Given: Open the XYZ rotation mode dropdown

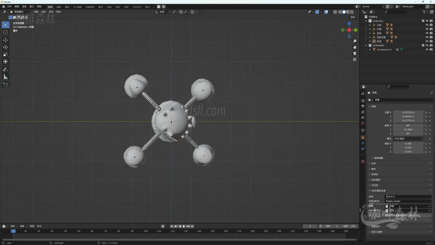Looking at the screenshot, I should click(408, 139).
